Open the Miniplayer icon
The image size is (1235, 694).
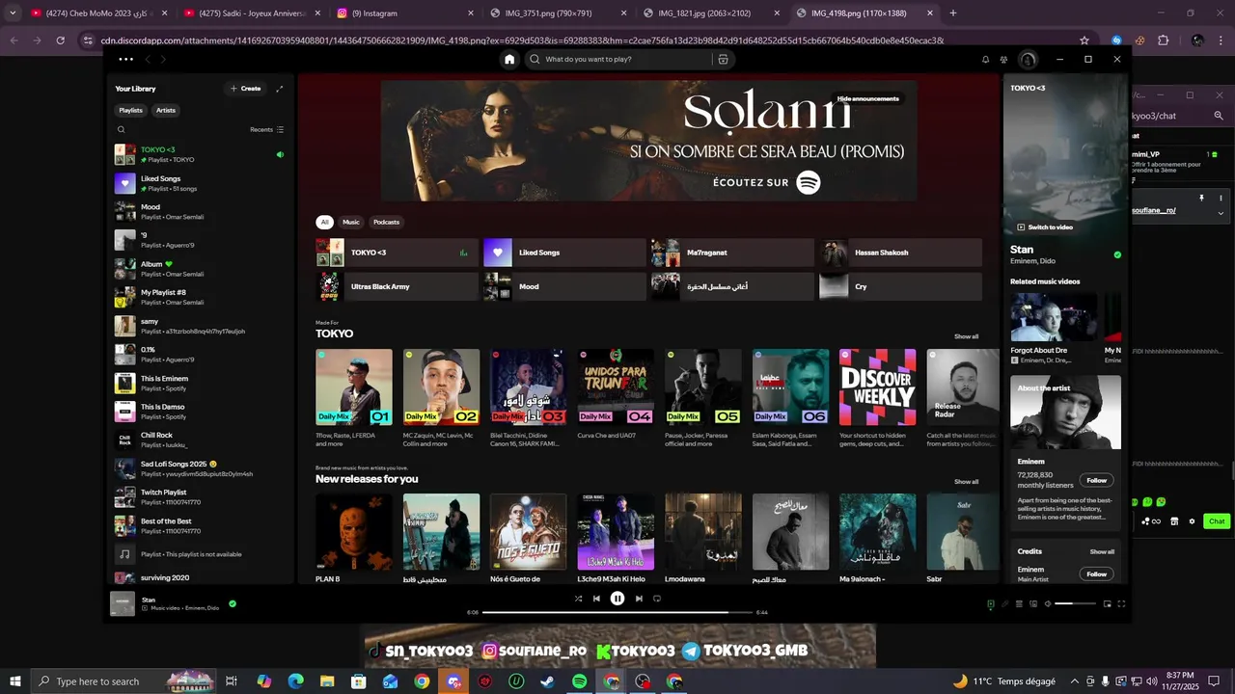(x=1108, y=604)
